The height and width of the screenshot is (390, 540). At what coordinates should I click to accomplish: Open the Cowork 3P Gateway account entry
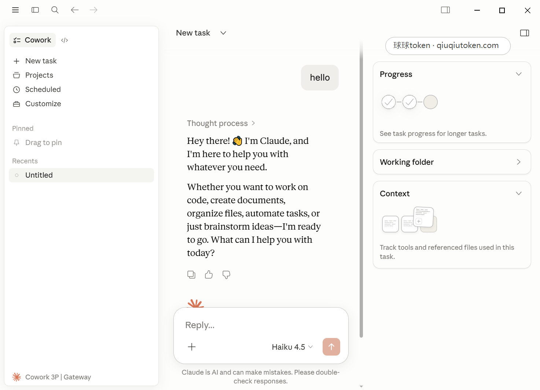[51, 377]
